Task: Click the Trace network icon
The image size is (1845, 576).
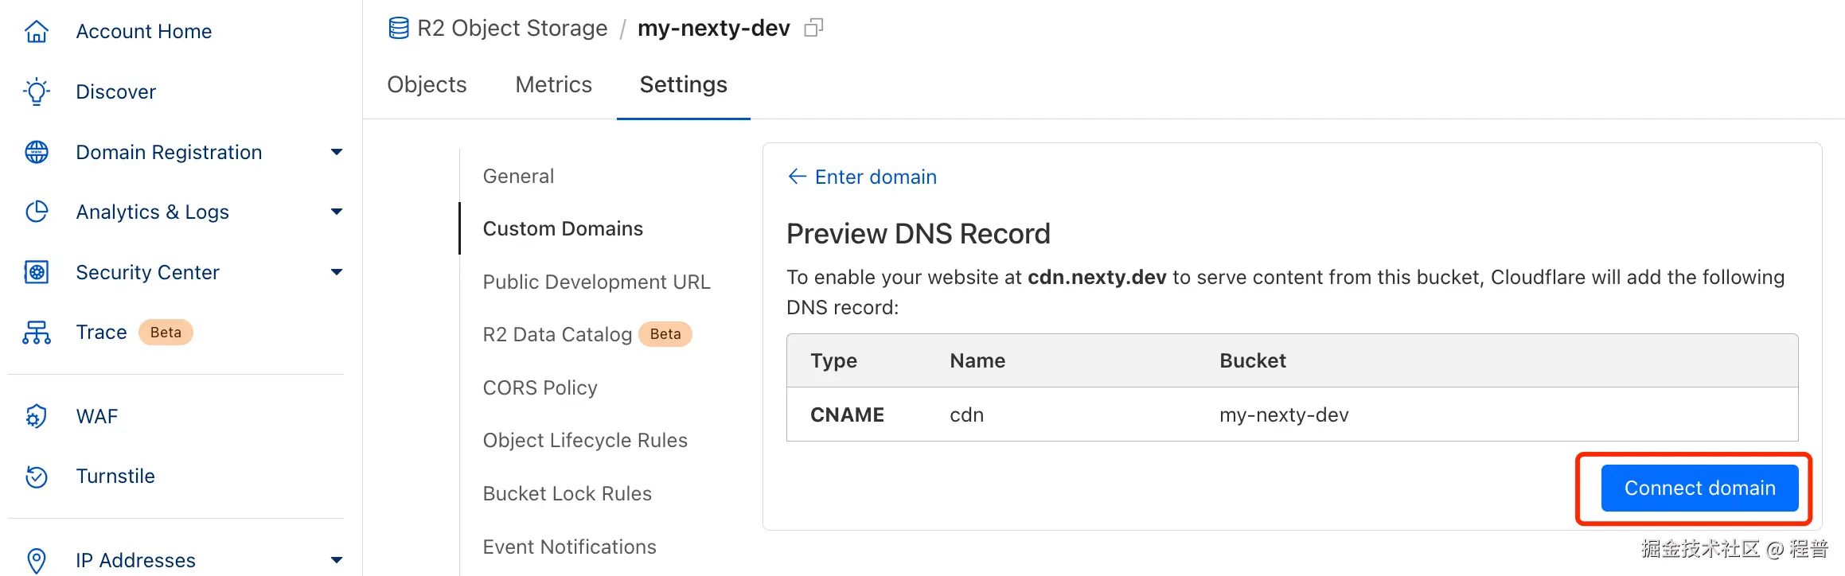Action: point(37,333)
